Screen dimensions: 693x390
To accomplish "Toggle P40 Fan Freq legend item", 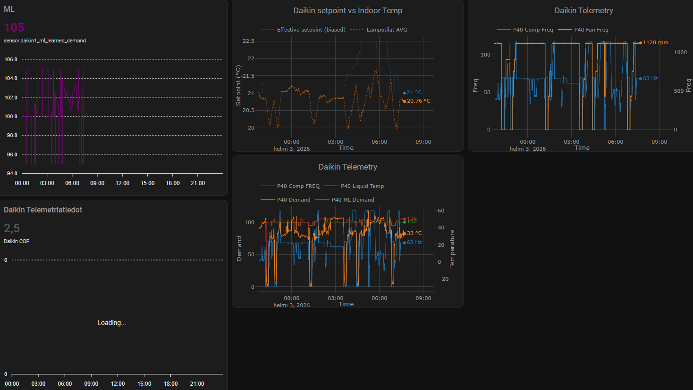I will (591, 30).
